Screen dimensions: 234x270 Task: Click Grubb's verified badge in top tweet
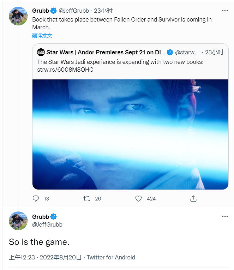53,11
